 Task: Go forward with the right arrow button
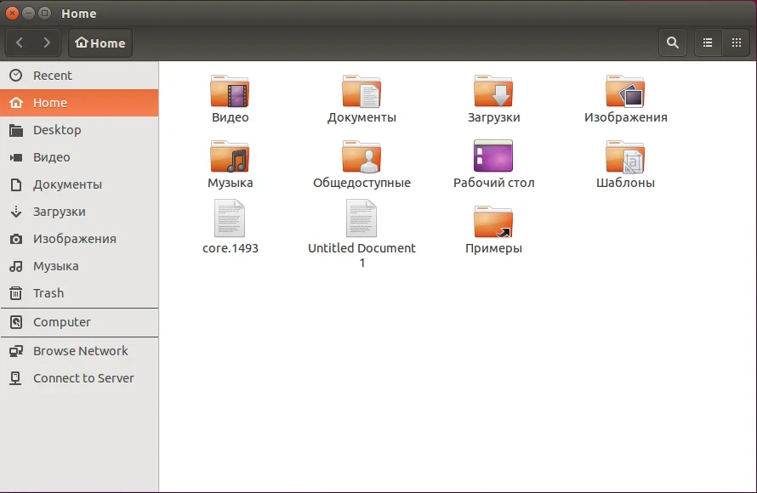click(46, 43)
